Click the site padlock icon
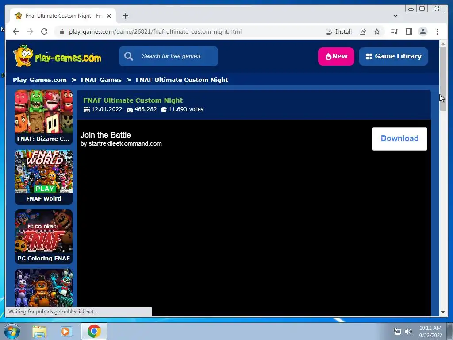 [x=62, y=31]
